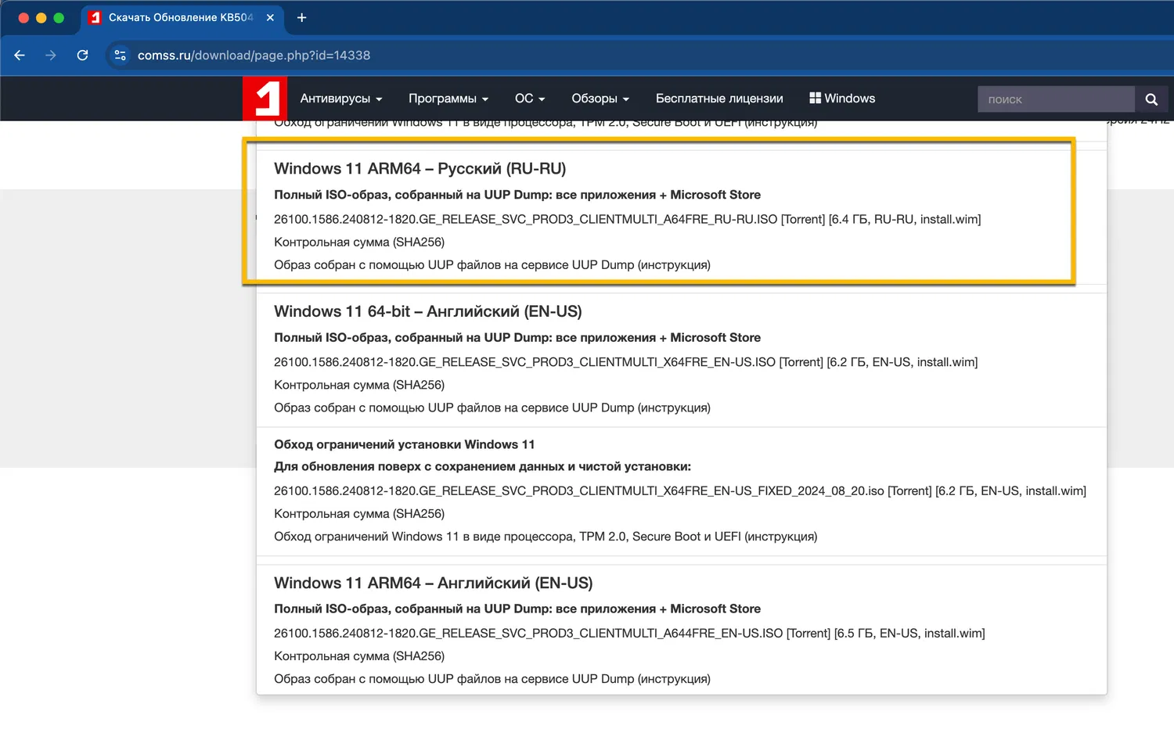The height and width of the screenshot is (729, 1174).
Task: Open site information icon in address bar
Action: tap(120, 56)
